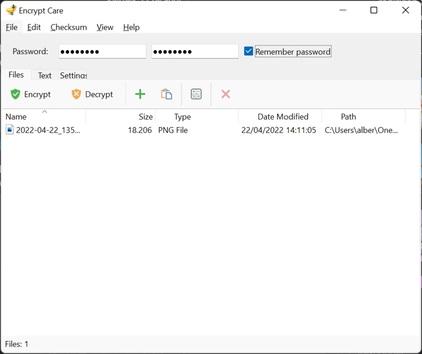Open the Help menu

132,27
